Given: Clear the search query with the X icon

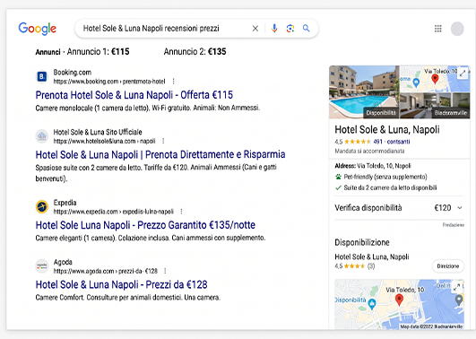Looking at the screenshot, I should pyautogui.click(x=255, y=29).
